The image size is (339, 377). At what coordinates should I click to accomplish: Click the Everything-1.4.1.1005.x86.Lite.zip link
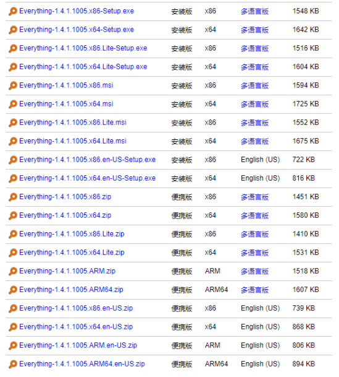pos(72,234)
